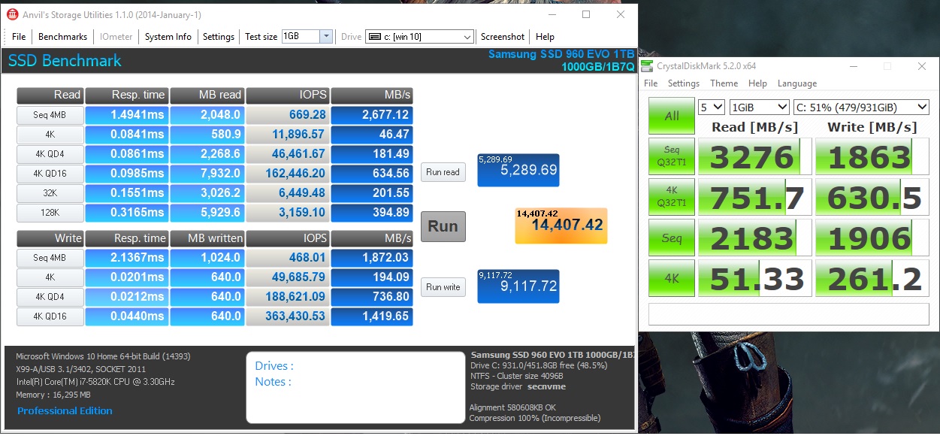
Task: Click the Write 4K test button
Action: coord(50,277)
